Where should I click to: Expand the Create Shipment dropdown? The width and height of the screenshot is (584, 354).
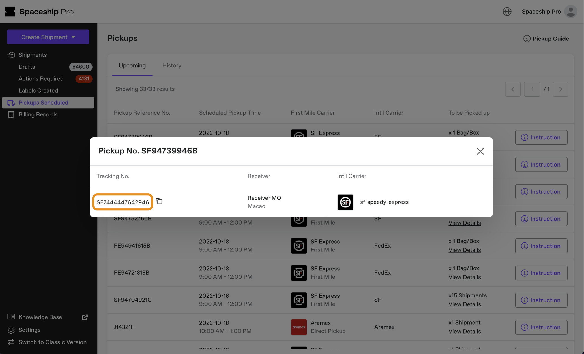pos(48,37)
